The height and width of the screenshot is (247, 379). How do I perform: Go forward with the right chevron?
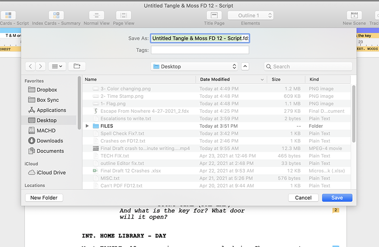[x=41, y=66]
